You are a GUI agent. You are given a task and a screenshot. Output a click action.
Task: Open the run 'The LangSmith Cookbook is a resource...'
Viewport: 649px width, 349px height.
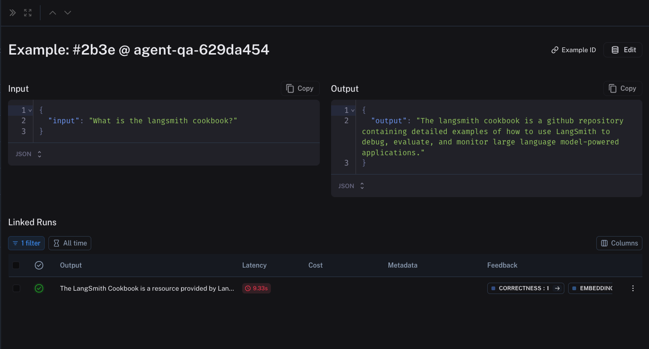[x=147, y=288]
